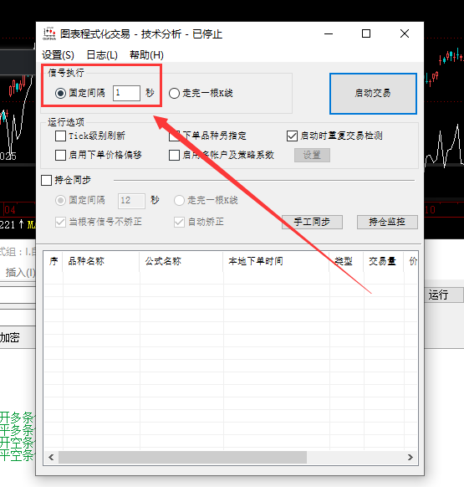Click the greyed 设置 button in run options
This screenshot has width=464, height=487.
pyautogui.click(x=312, y=155)
